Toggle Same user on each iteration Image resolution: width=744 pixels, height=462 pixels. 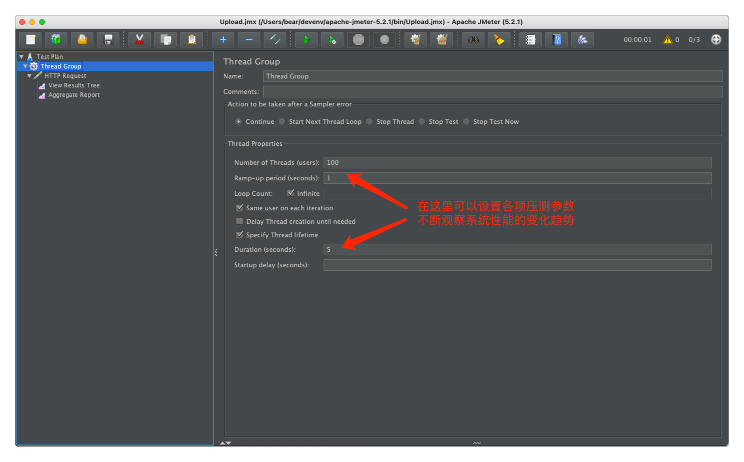point(240,207)
